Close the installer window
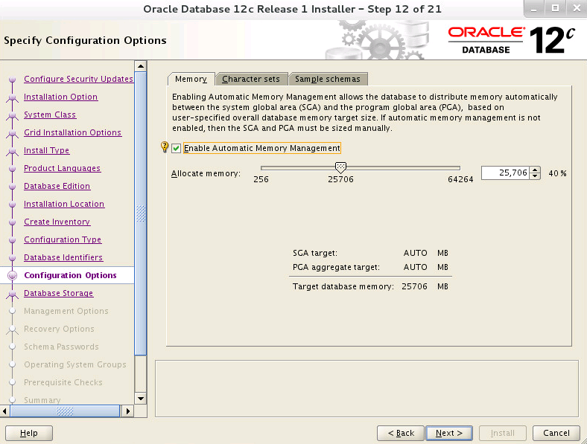587x444 pixels. pos(577,8)
